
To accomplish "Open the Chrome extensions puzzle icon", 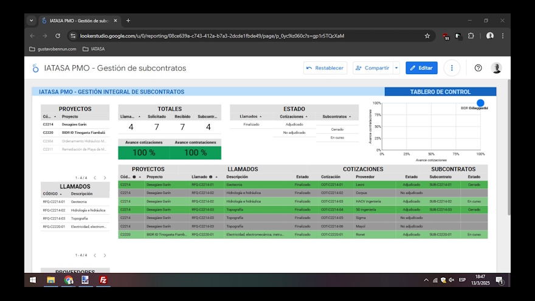I will coord(471,36).
